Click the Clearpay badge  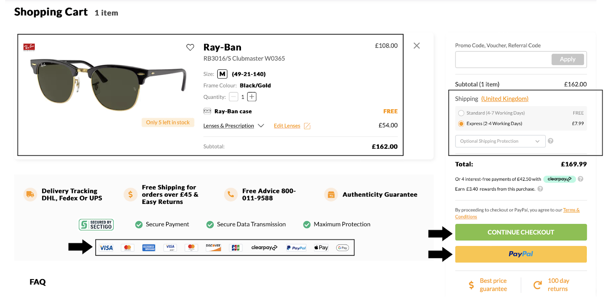[559, 179]
